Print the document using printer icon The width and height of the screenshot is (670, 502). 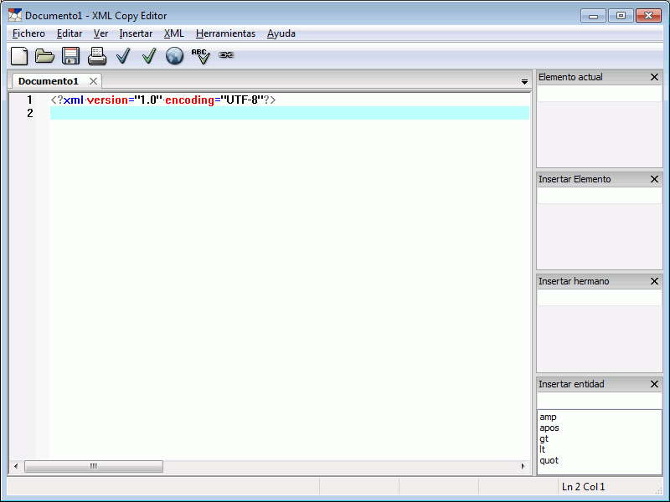click(97, 56)
